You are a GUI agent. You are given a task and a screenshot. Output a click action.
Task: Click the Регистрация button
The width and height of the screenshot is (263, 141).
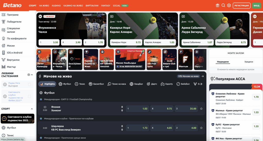pyautogui.click(x=241, y=5)
